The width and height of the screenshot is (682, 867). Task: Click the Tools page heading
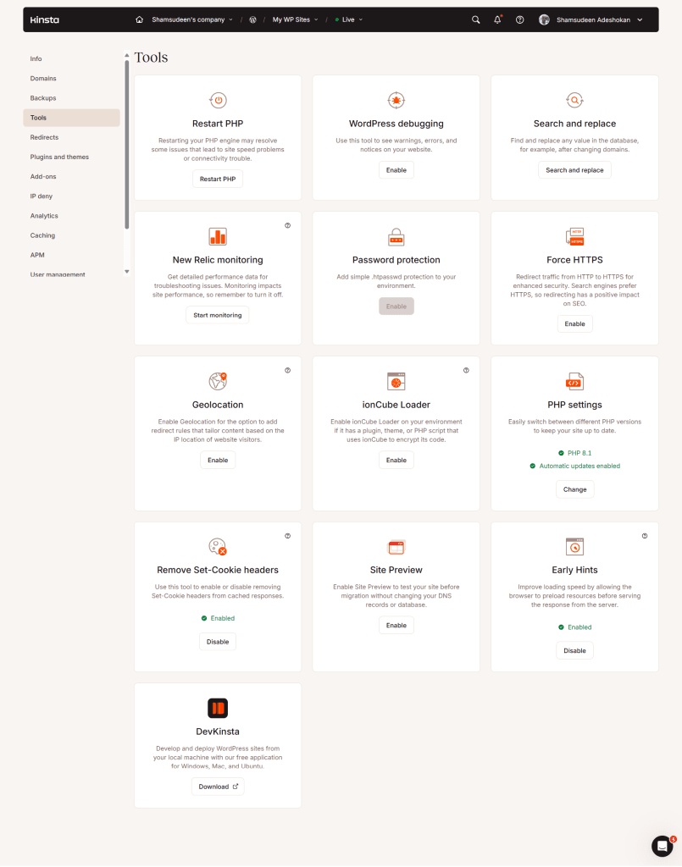pyautogui.click(x=151, y=58)
